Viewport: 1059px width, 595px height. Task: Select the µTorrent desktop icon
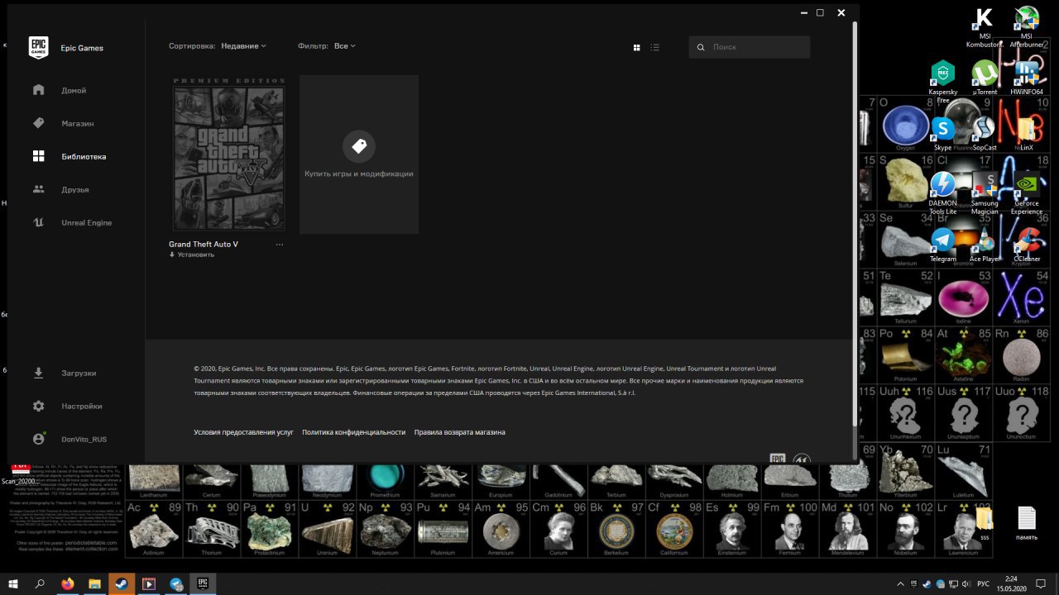point(985,79)
